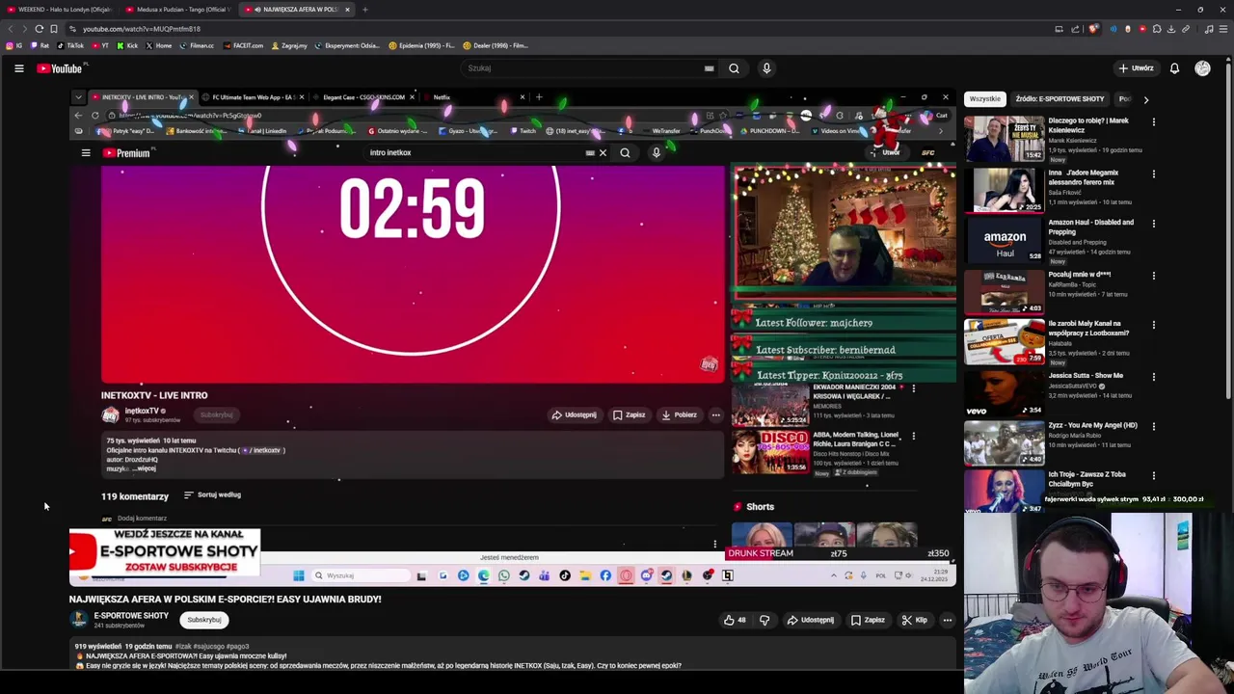Open YouTube notifications bell
This screenshot has width=1234, height=694.
pyautogui.click(x=1174, y=68)
